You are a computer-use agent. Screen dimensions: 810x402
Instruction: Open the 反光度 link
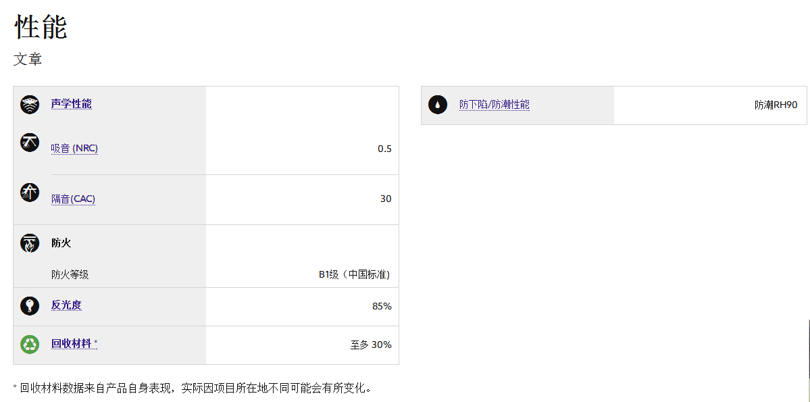pyautogui.click(x=66, y=305)
